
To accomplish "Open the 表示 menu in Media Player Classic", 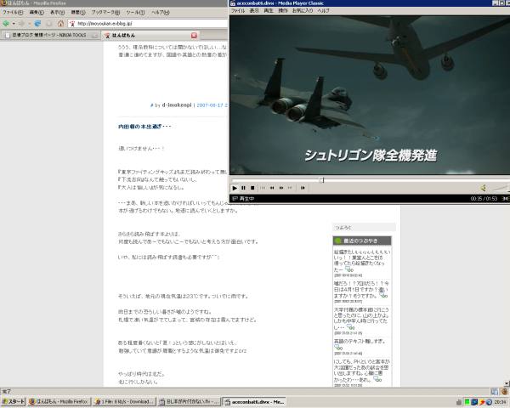I will [254, 11].
